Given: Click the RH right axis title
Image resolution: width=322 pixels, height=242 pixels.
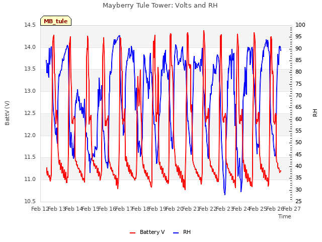Looking at the screenshot, I should (x=315, y=113).
